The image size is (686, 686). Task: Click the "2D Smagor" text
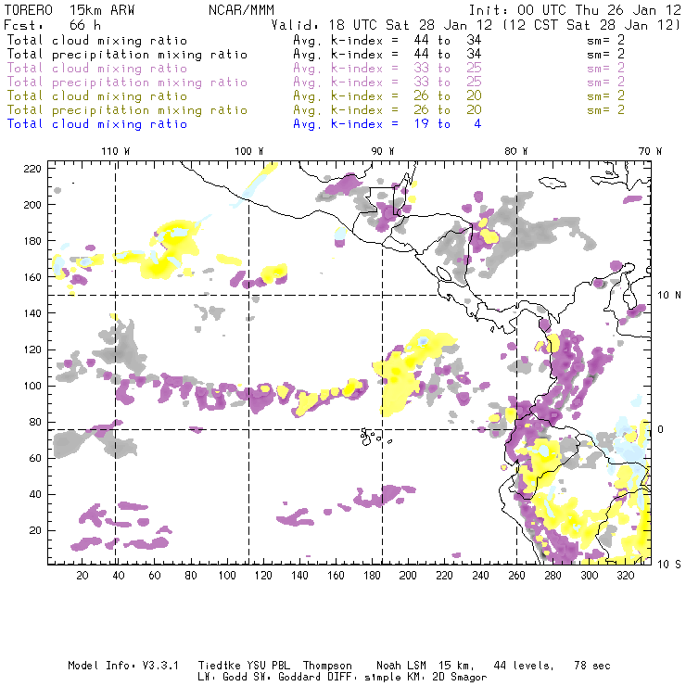coord(460,678)
